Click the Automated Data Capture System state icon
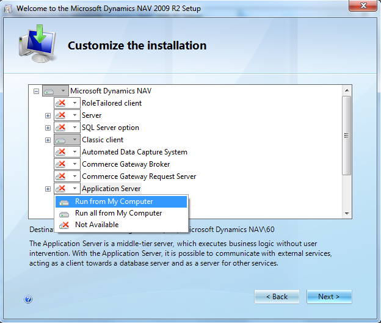Viewport: 381px width, 323px height. [x=60, y=152]
